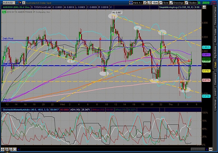The image size is (218, 153).
Task: Click the Daily Pivot line label
Action: click(x=8, y=38)
